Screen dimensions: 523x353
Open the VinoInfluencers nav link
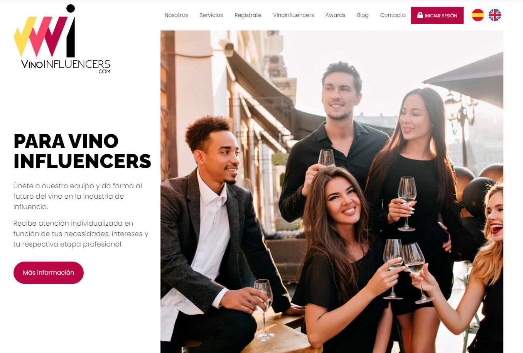294,15
